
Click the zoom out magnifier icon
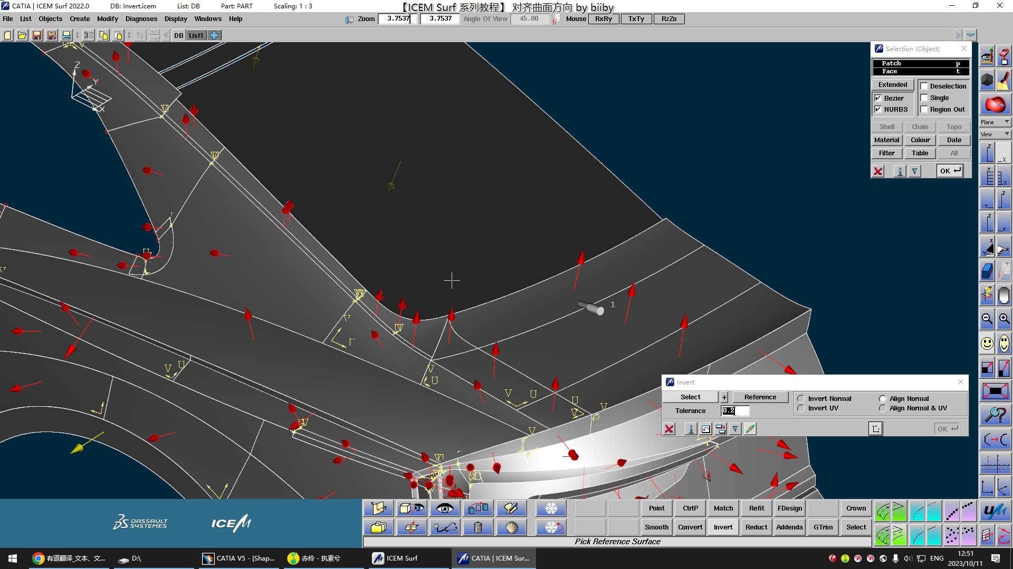coord(987,319)
